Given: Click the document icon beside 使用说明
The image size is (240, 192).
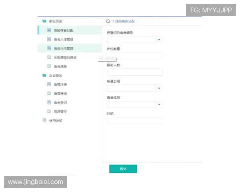Looking at the screenshot, I should pyautogui.click(x=44, y=120).
